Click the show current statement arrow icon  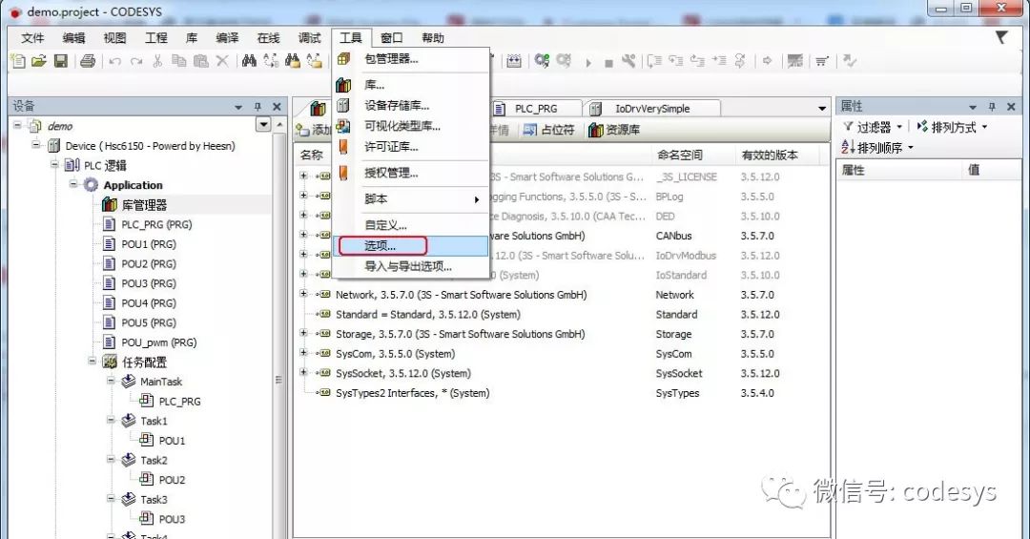coord(767,61)
